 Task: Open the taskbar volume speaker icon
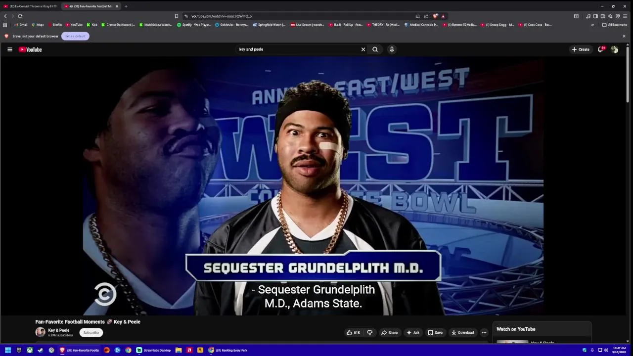(x=606, y=350)
